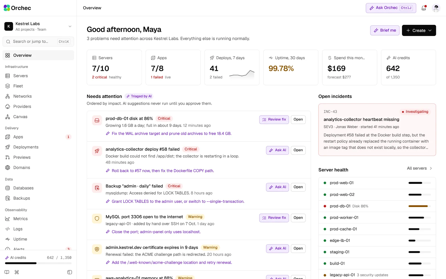Screen dimensions: 446x279
Task: Focus the Search or jump to field
Action: coord(38,42)
